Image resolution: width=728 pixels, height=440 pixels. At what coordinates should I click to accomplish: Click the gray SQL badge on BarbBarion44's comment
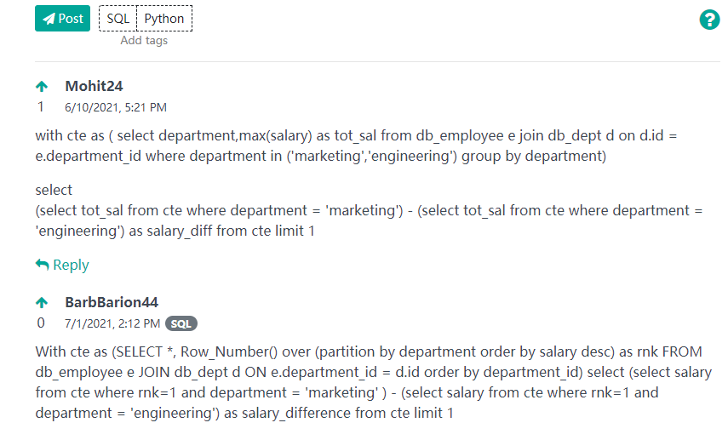[x=181, y=323]
